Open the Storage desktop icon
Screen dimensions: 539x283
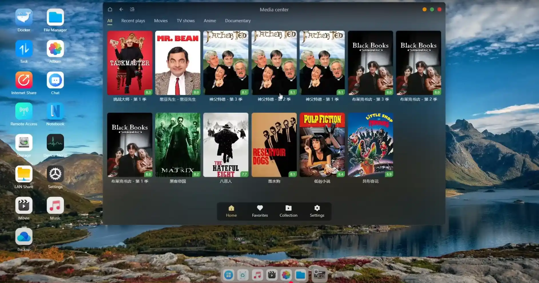(24, 142)
